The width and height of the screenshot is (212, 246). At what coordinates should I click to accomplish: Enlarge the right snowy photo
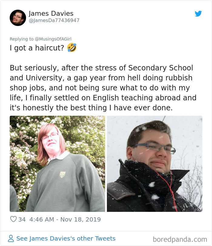pos(154,163)
